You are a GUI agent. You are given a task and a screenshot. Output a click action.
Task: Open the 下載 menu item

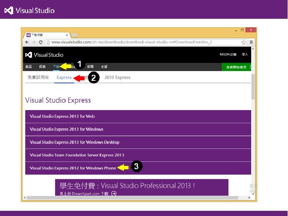coord(56,66)
